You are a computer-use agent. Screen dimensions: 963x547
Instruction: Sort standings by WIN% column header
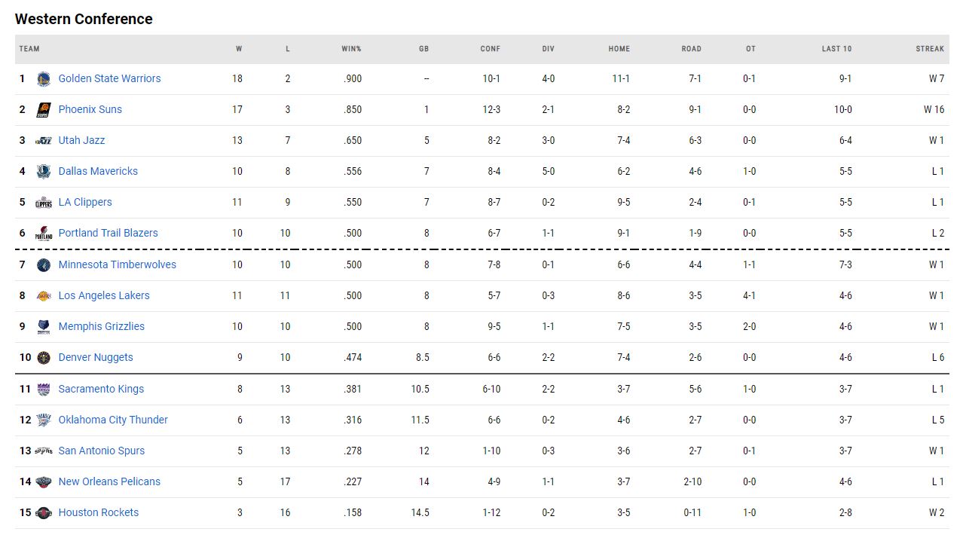click(x=351, y=49)
